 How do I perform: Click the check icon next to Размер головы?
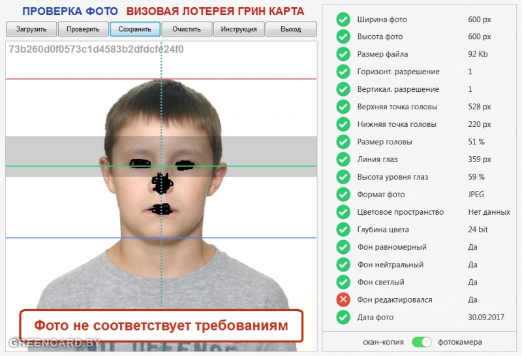click(343, 142)
